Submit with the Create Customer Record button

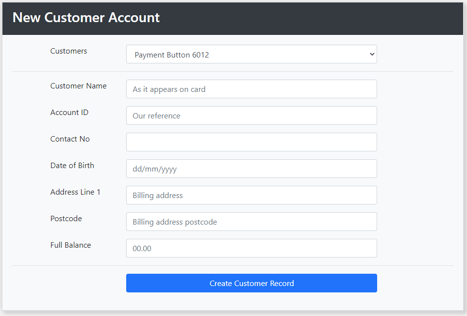pos(251,283)
